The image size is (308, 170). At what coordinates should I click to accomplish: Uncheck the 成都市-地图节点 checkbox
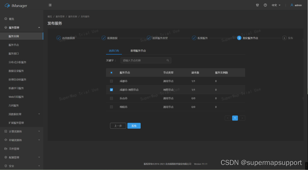click(x=111, y=90)
